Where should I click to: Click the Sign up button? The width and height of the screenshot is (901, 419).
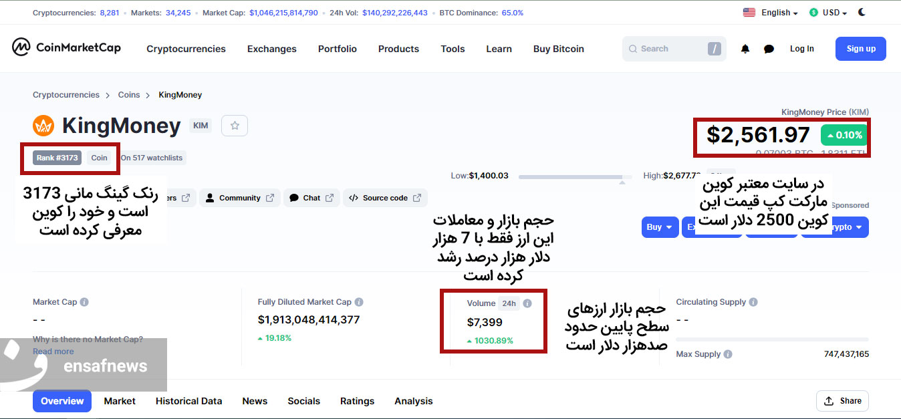click(x=860, y=49)
